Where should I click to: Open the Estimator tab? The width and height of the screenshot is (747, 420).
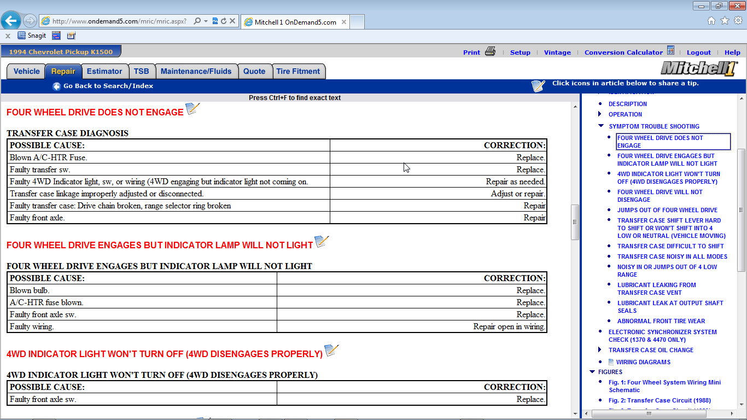tap(104, 71)
